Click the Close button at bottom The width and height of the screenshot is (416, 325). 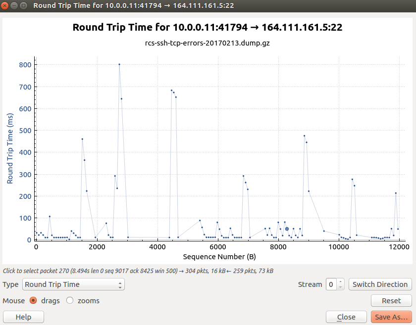coord(346,317)
